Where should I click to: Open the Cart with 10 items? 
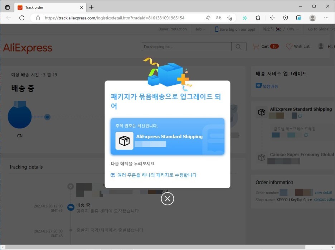coord(266,46)
